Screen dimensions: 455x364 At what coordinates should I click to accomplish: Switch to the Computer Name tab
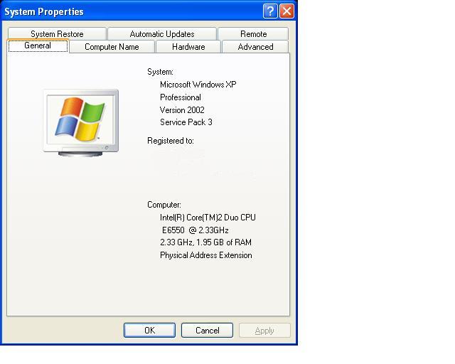pos(112,47)
